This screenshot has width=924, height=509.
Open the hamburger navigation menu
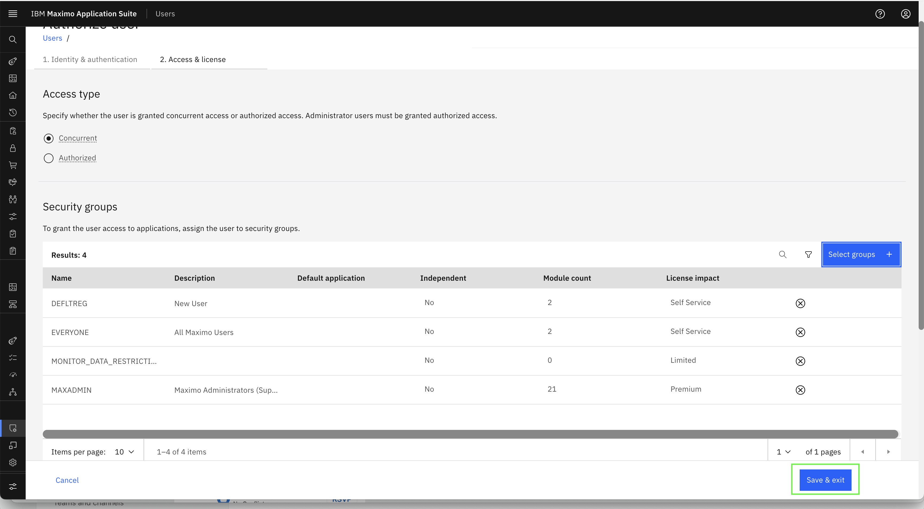tap(13, 14)
